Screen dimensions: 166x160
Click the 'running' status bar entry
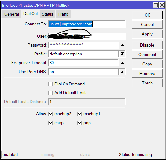point(59,154)
